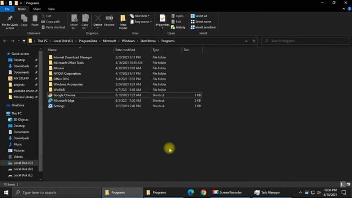This screenshot has height=198, width=352.
Task: Click Invert selection in ribbon
Action: pos(203,27)
